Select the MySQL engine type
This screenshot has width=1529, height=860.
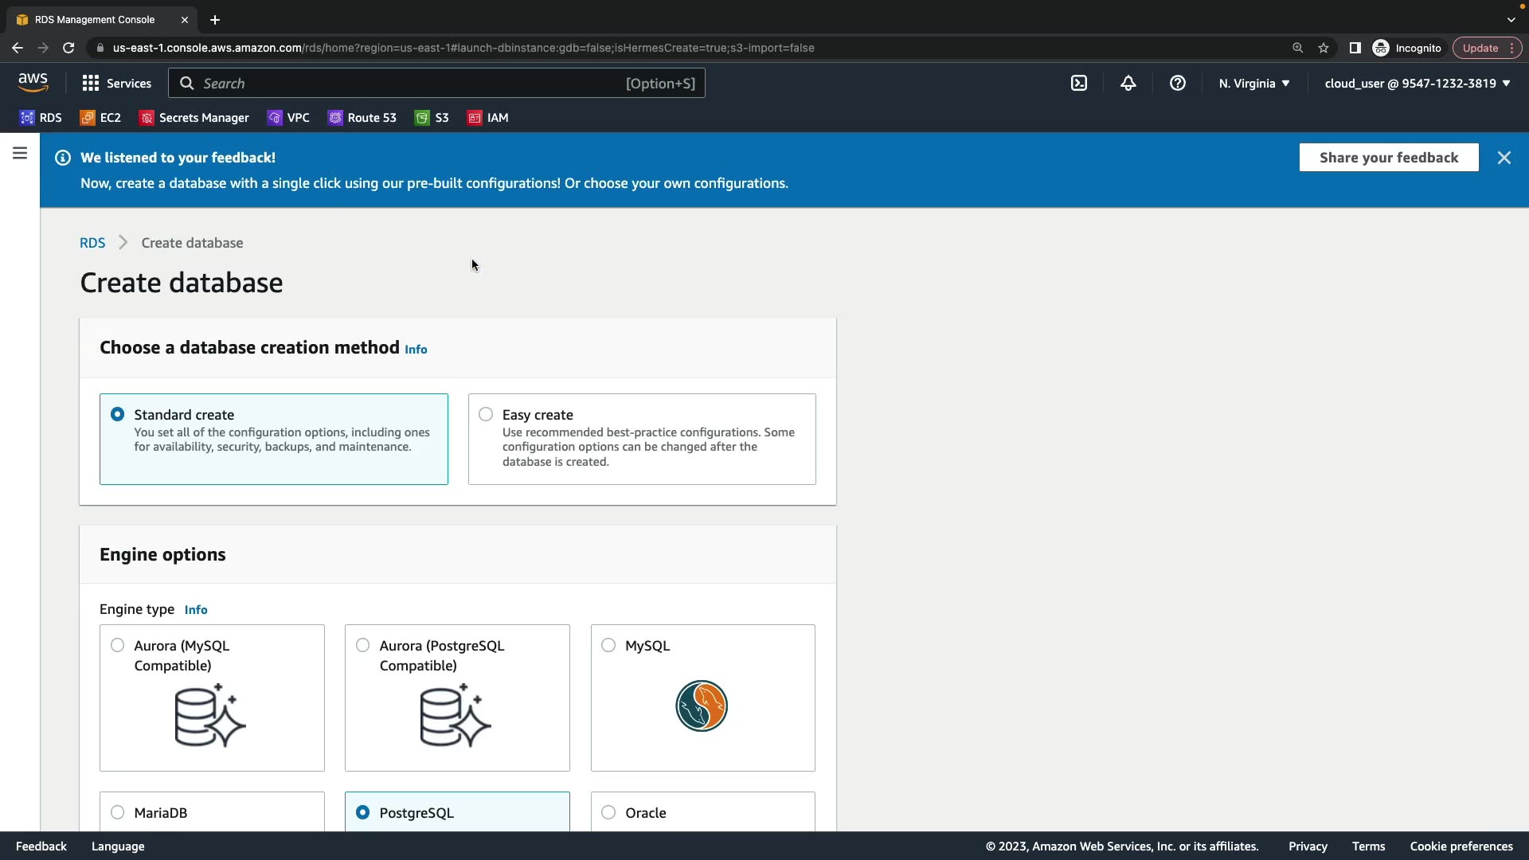coord(608,645)
